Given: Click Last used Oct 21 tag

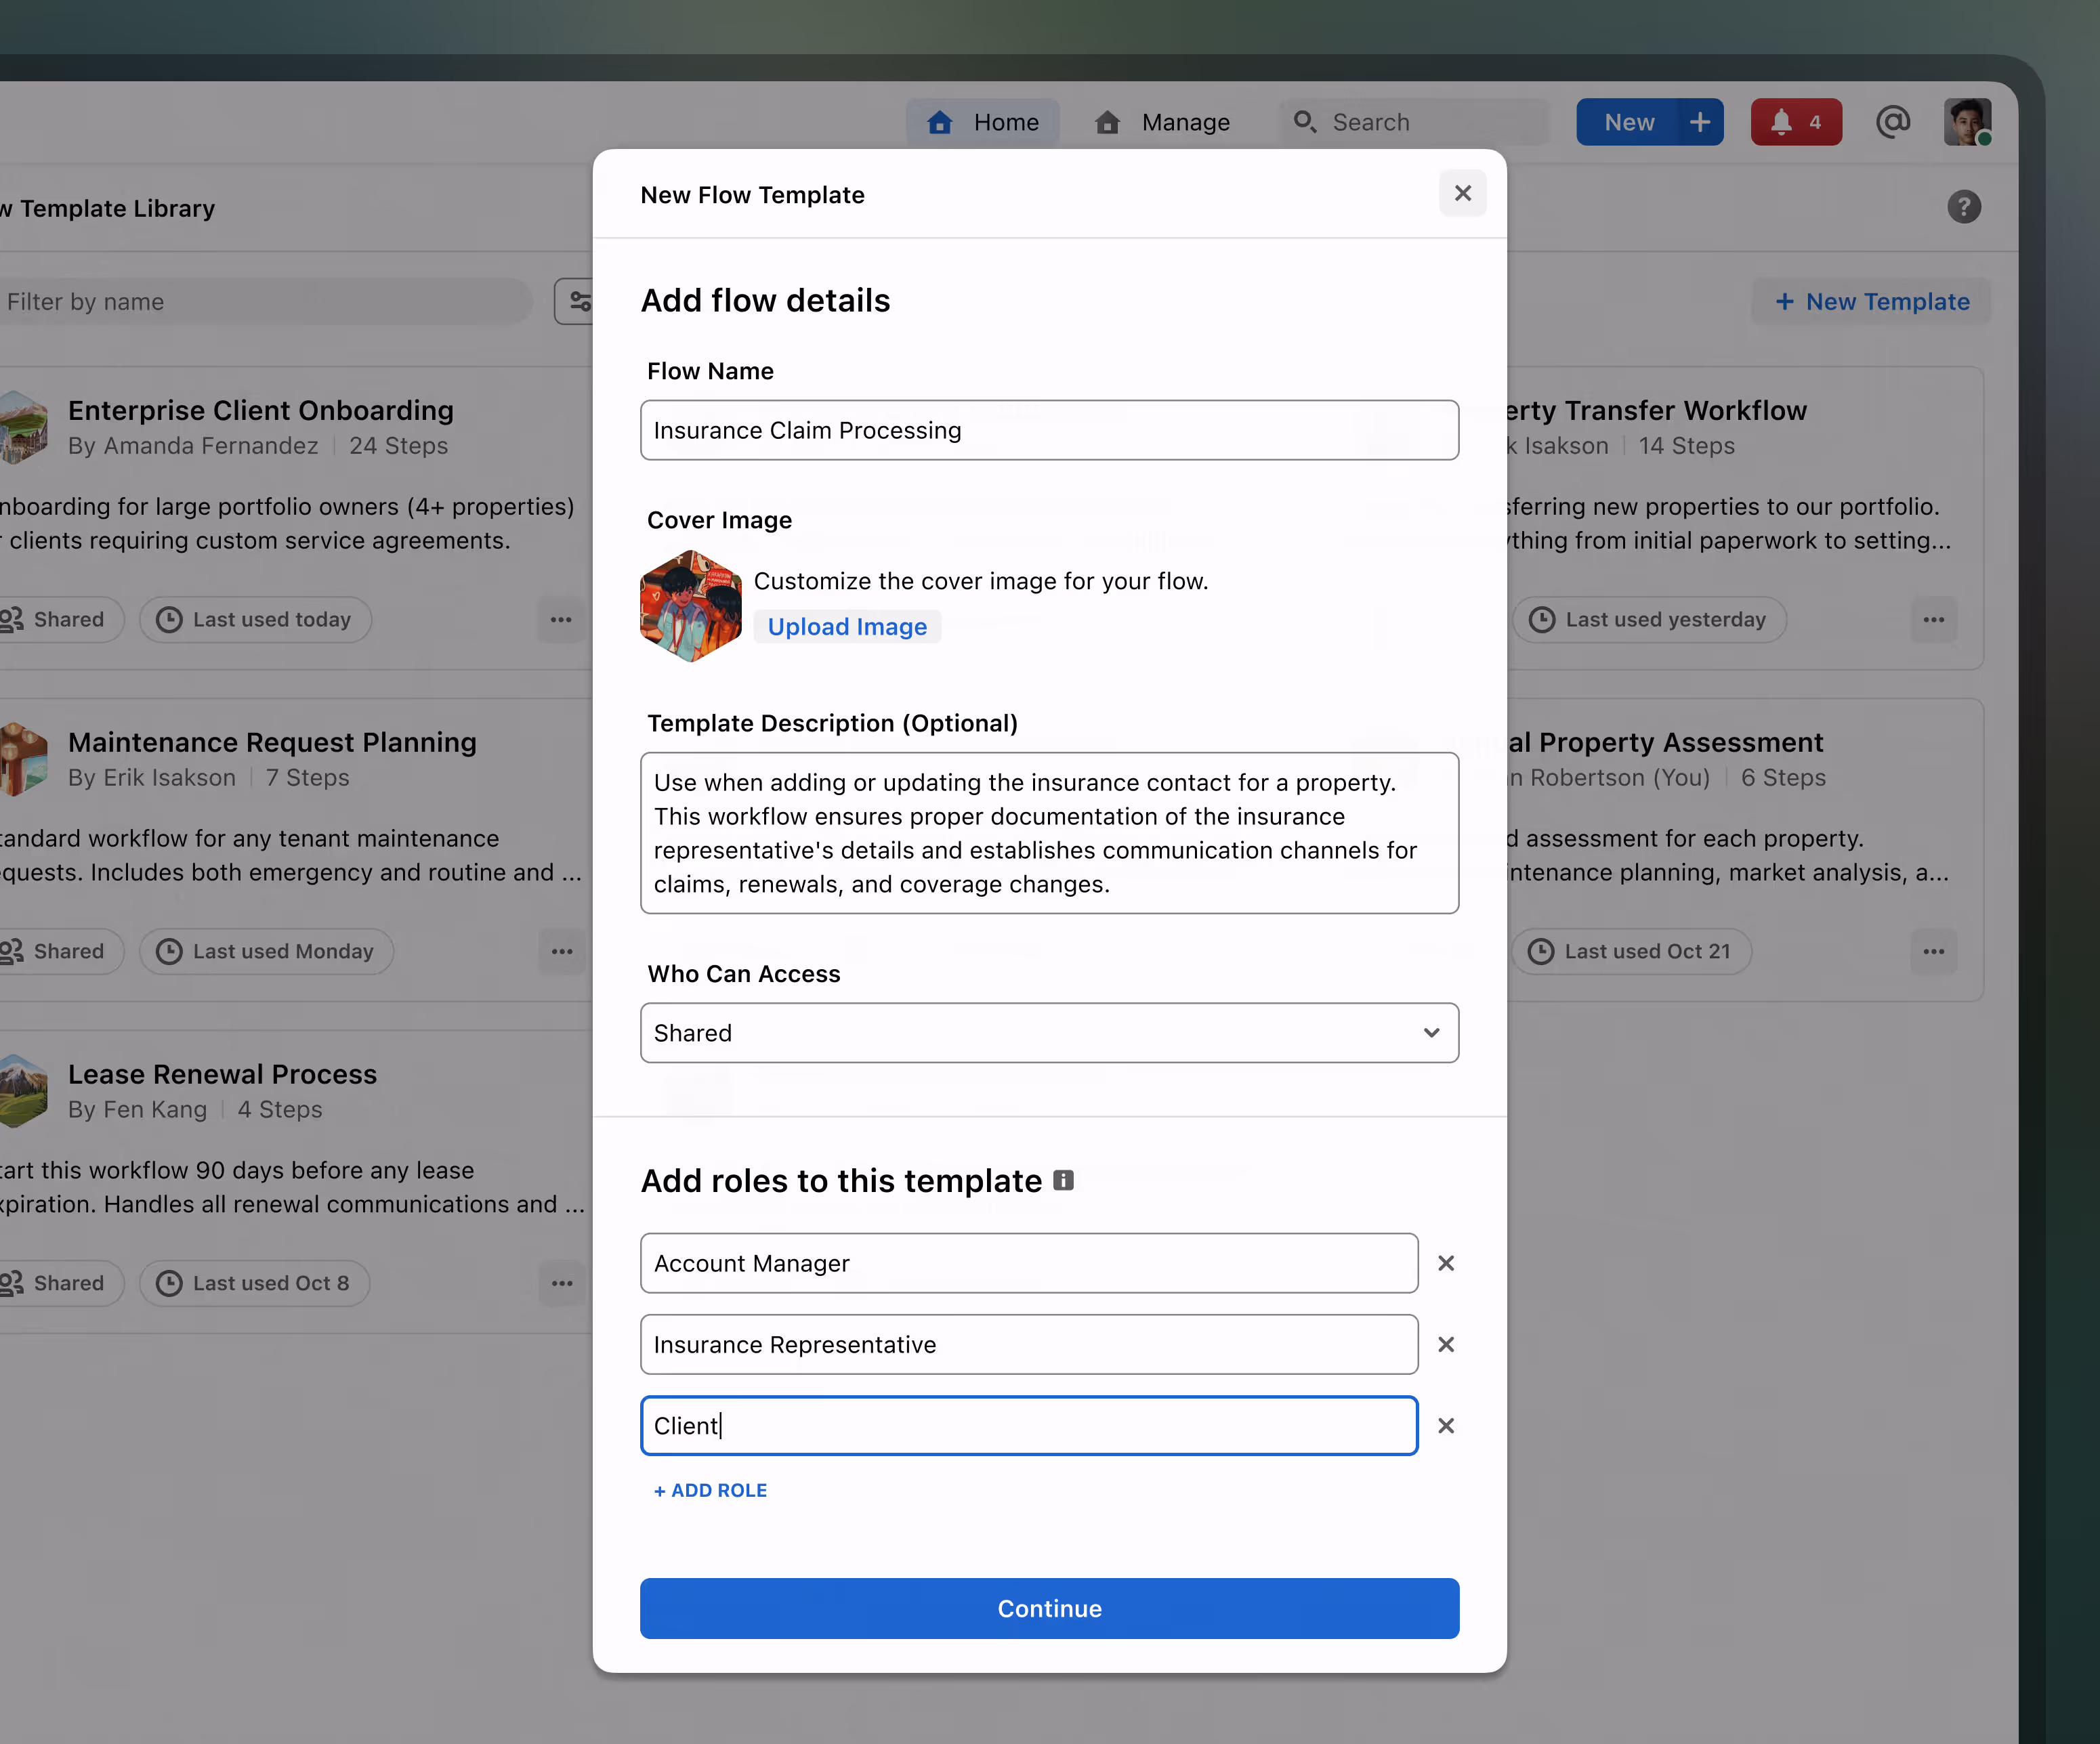Looking at the screenshot, I should point(1631,951).
